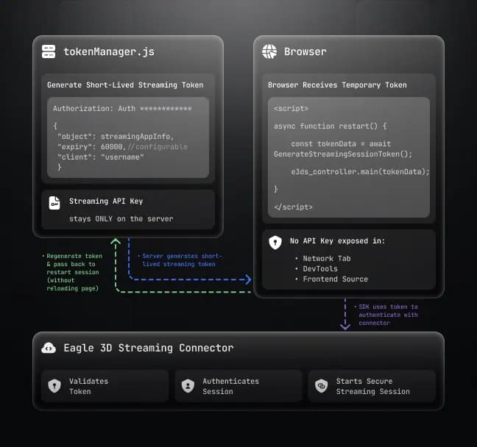The height and width of the screenshot is (447, 477).
Task: Click the opening <script> tag
Action: click(291, 109)
